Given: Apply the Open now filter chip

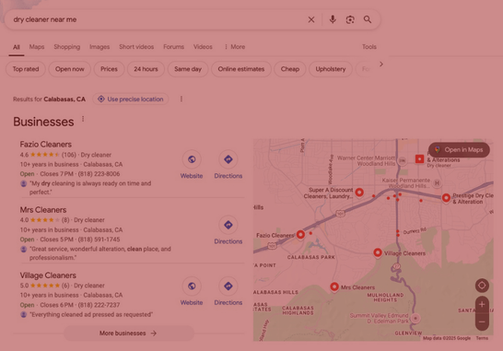Looking at the screenshot, I should pyautogui.click(x=70, y=69).
